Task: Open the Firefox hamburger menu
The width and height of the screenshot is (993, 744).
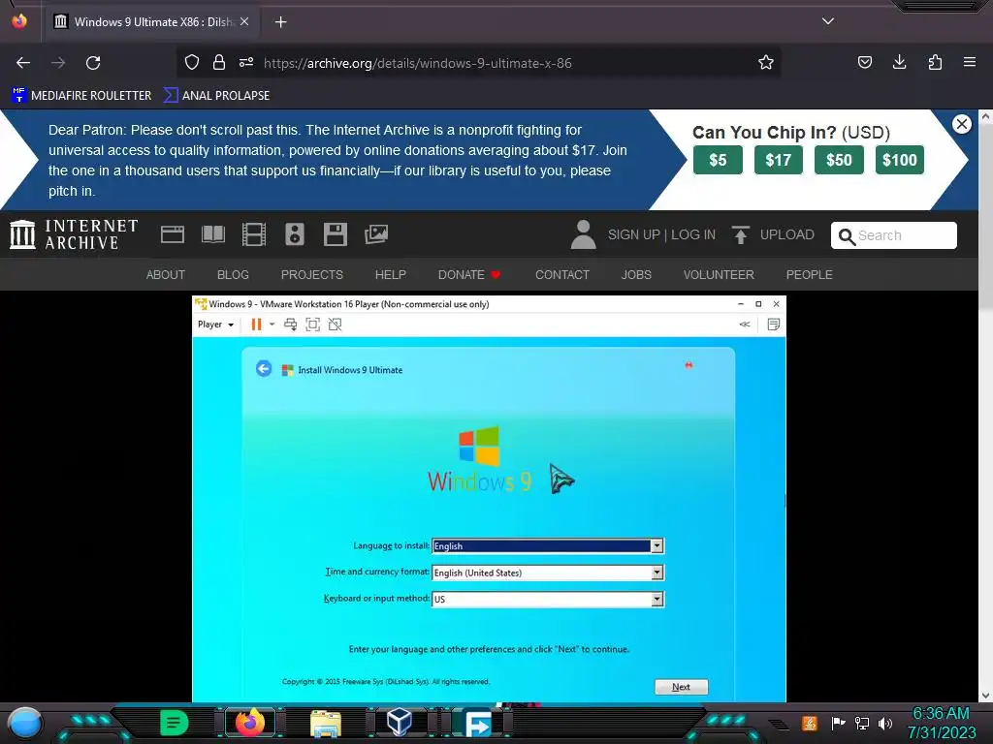Action: pyautogui.click(x=970, y=62)
